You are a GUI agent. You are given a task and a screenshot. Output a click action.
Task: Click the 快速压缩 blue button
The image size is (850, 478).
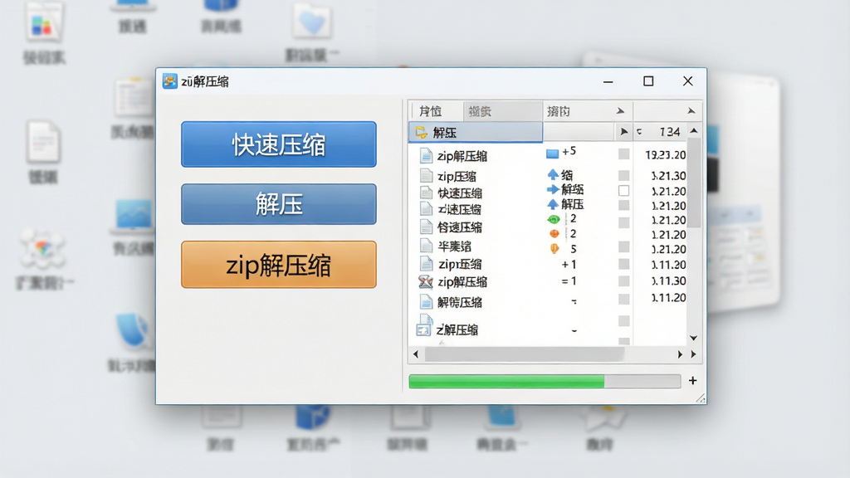tap(279, 144)
